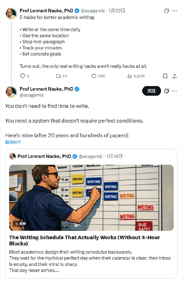Repost the academic writing hacks tweet
This screenshot has height=281, width=187.
58,76
